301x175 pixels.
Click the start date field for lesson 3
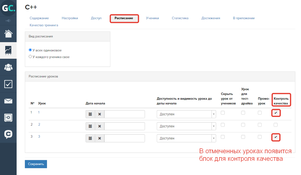[125, 138]
